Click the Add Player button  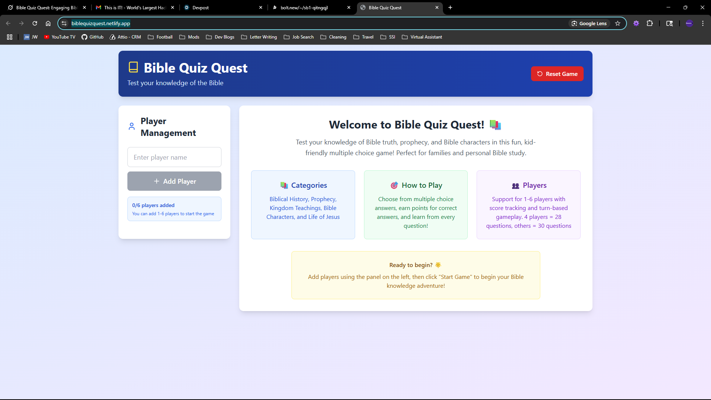click(x=174, y=181)
